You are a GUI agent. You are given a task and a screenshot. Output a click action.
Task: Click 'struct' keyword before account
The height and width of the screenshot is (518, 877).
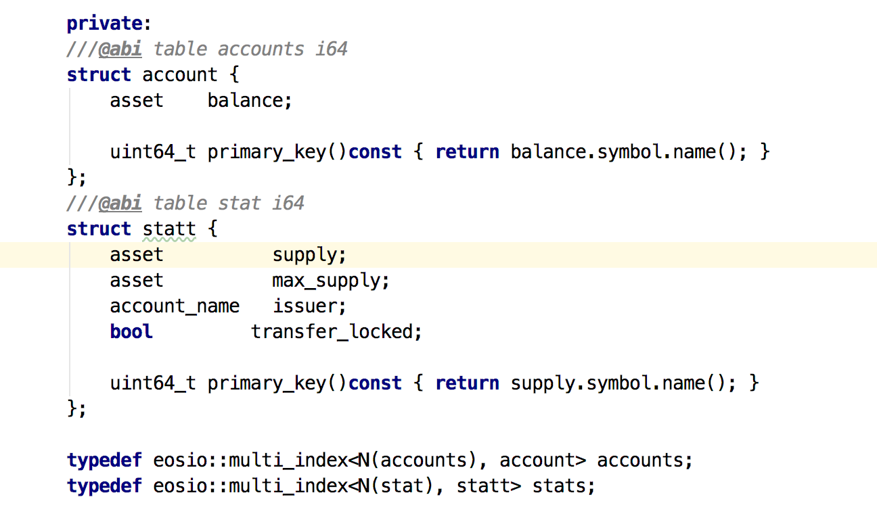99,74
